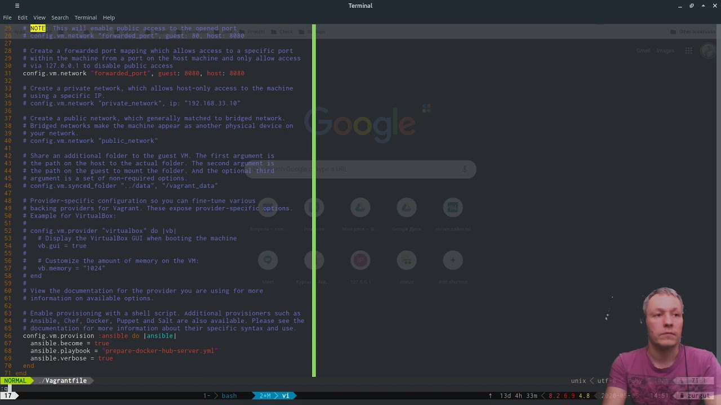This screenshot has width=721, height=405.
Task: Click the final end keyword on line 71
Action: pyautogui.click(x=21, y=373)
